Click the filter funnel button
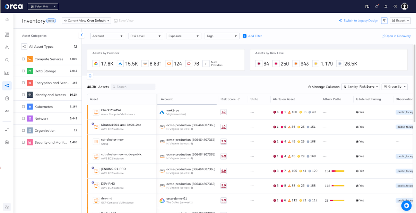Screen dimensions: 416x213 tap(384, 21)
